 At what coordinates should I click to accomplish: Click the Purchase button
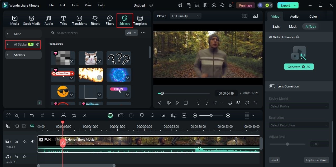(246, 5)
